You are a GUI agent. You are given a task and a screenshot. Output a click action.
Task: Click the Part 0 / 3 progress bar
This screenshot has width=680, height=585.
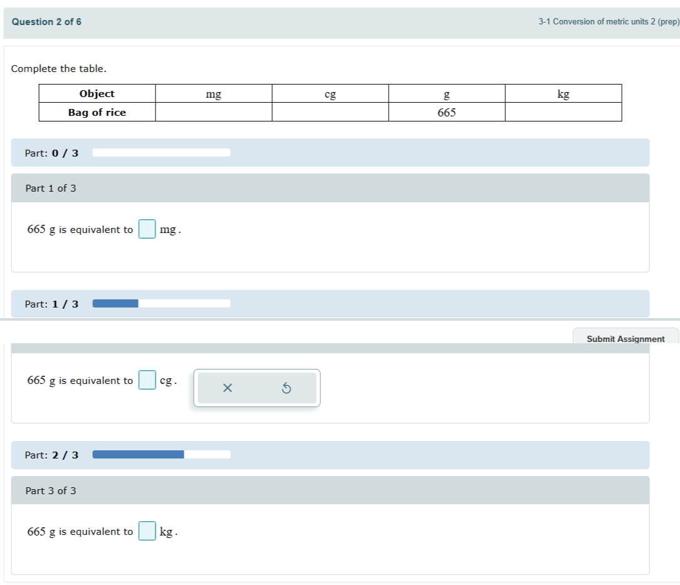(x=161, y=153)
